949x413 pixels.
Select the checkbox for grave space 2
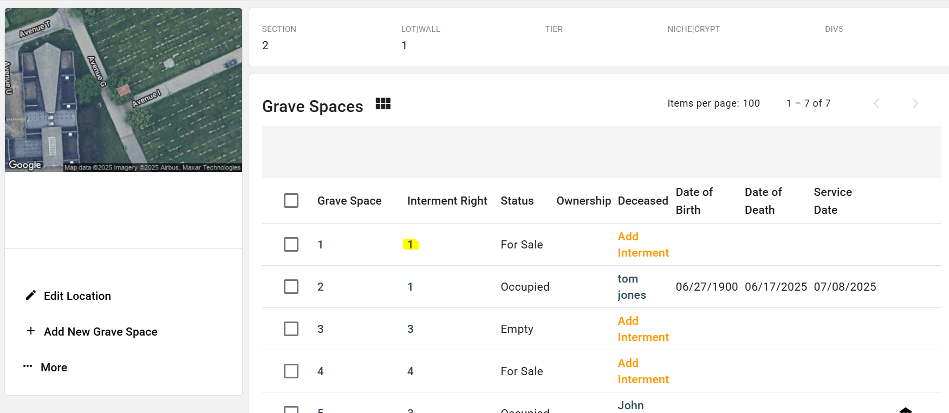291,287
